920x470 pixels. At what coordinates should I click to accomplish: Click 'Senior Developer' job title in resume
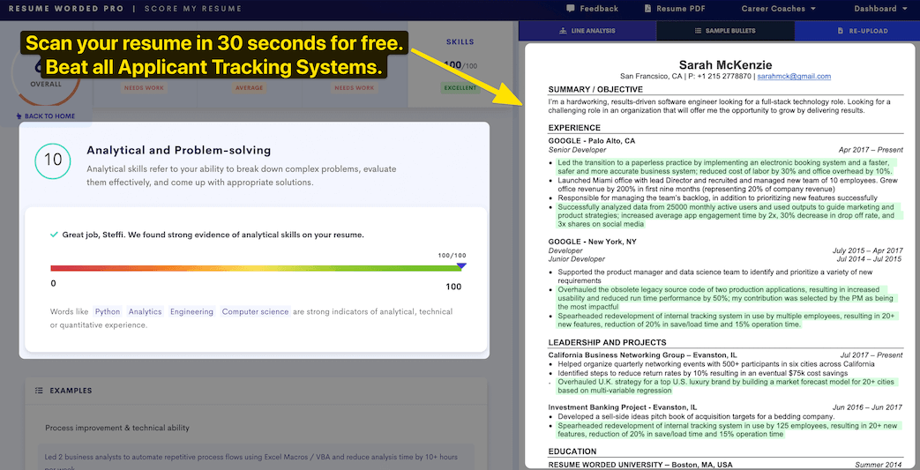578,150
